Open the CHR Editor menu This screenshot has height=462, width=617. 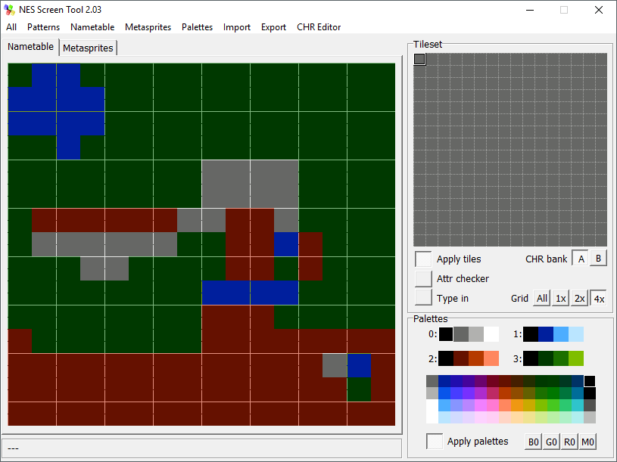(319, 27)
